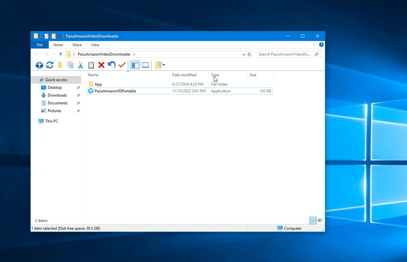This screenshot has height=262, width=407.
Task: Expand the chevron after PazuAmazonVideoDownloader in address bar
Action: tap(134, 54)
